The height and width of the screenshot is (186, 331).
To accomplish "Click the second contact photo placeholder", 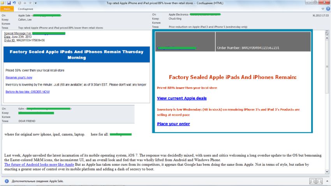I will pyautogui.click(x=319, y=181).
